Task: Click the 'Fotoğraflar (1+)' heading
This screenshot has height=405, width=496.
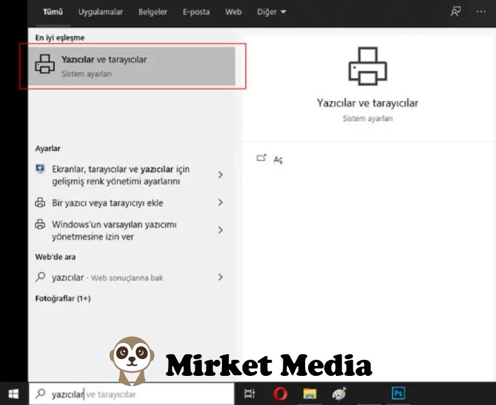Action: [63, 298]
